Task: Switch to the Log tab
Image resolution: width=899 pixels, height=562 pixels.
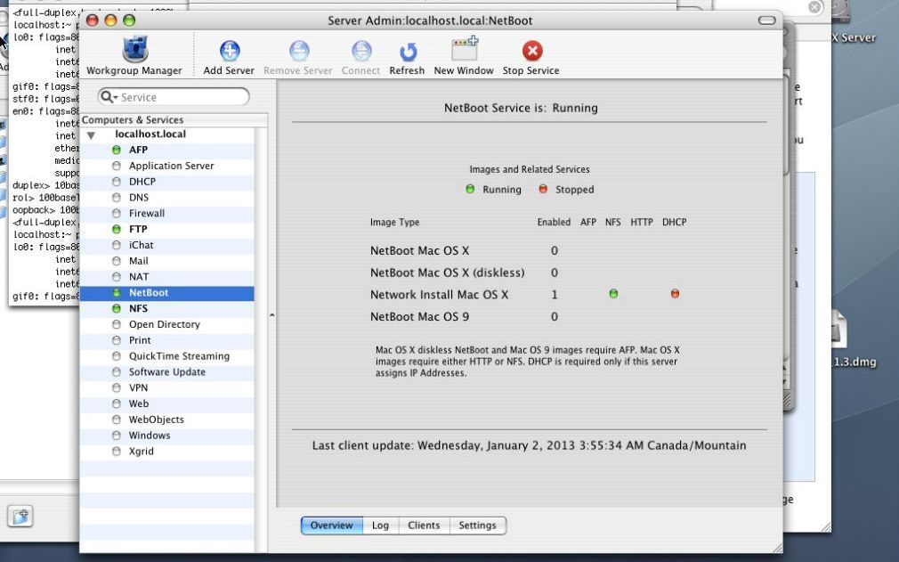Action: [x=380, y=525]
